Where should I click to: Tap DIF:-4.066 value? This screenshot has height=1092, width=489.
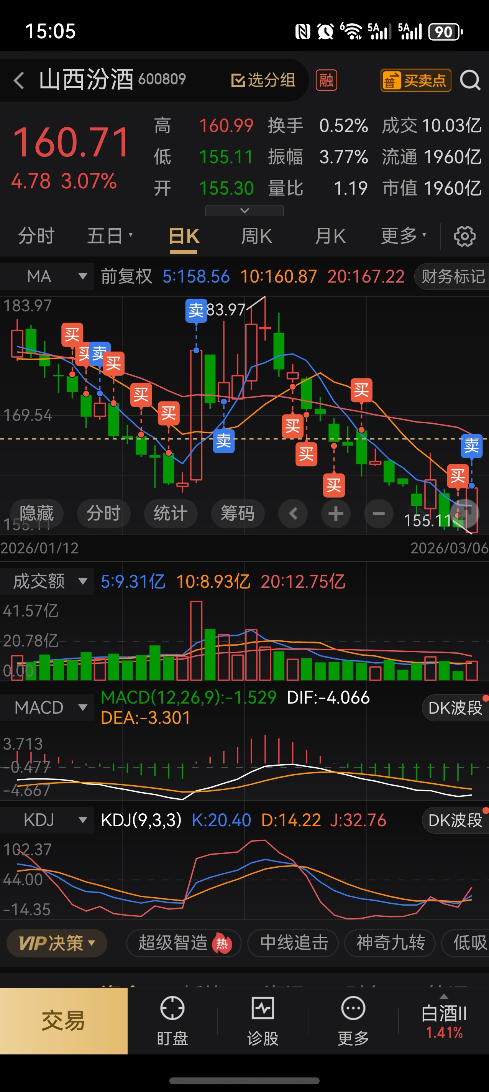tap(328, 697)
